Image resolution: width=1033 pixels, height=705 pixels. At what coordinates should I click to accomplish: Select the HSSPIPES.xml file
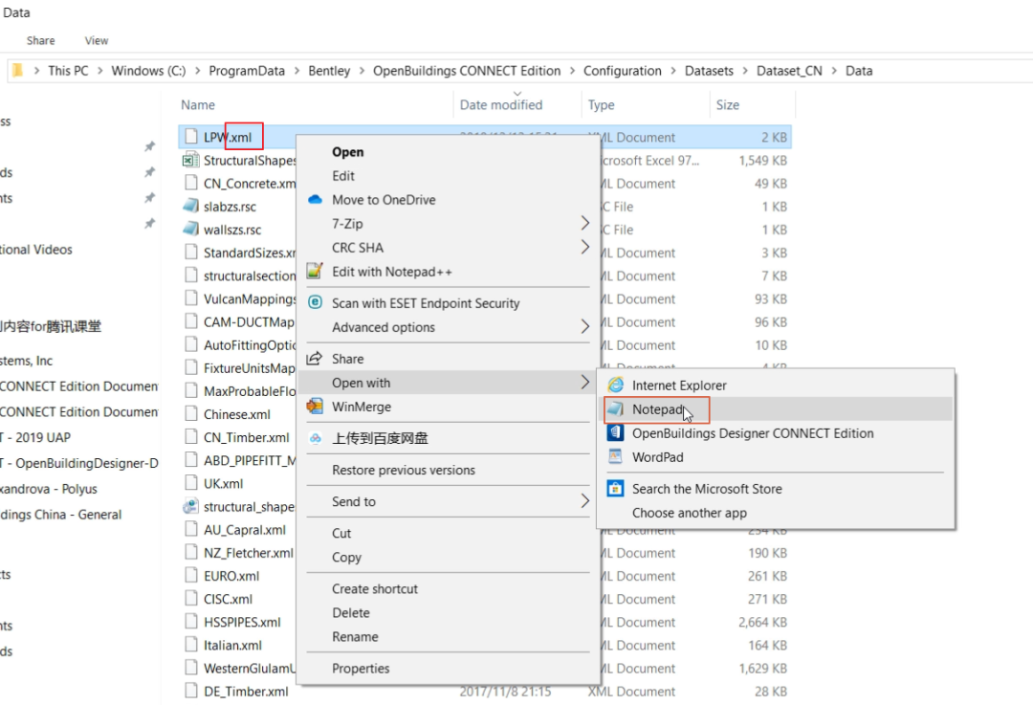(x=242, y=622)
